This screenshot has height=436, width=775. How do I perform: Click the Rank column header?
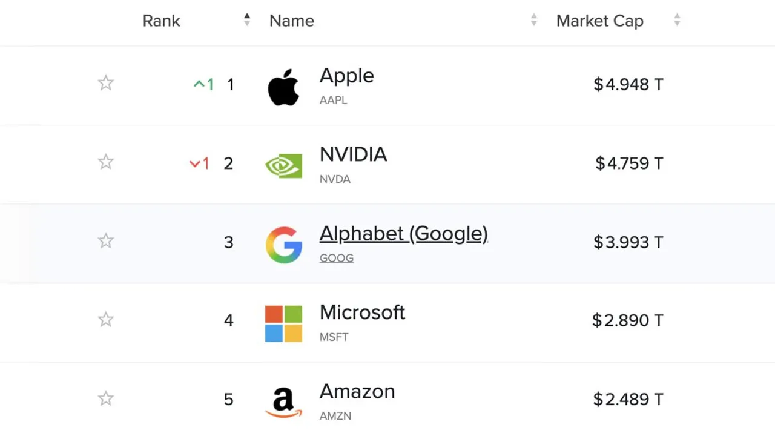162,21
